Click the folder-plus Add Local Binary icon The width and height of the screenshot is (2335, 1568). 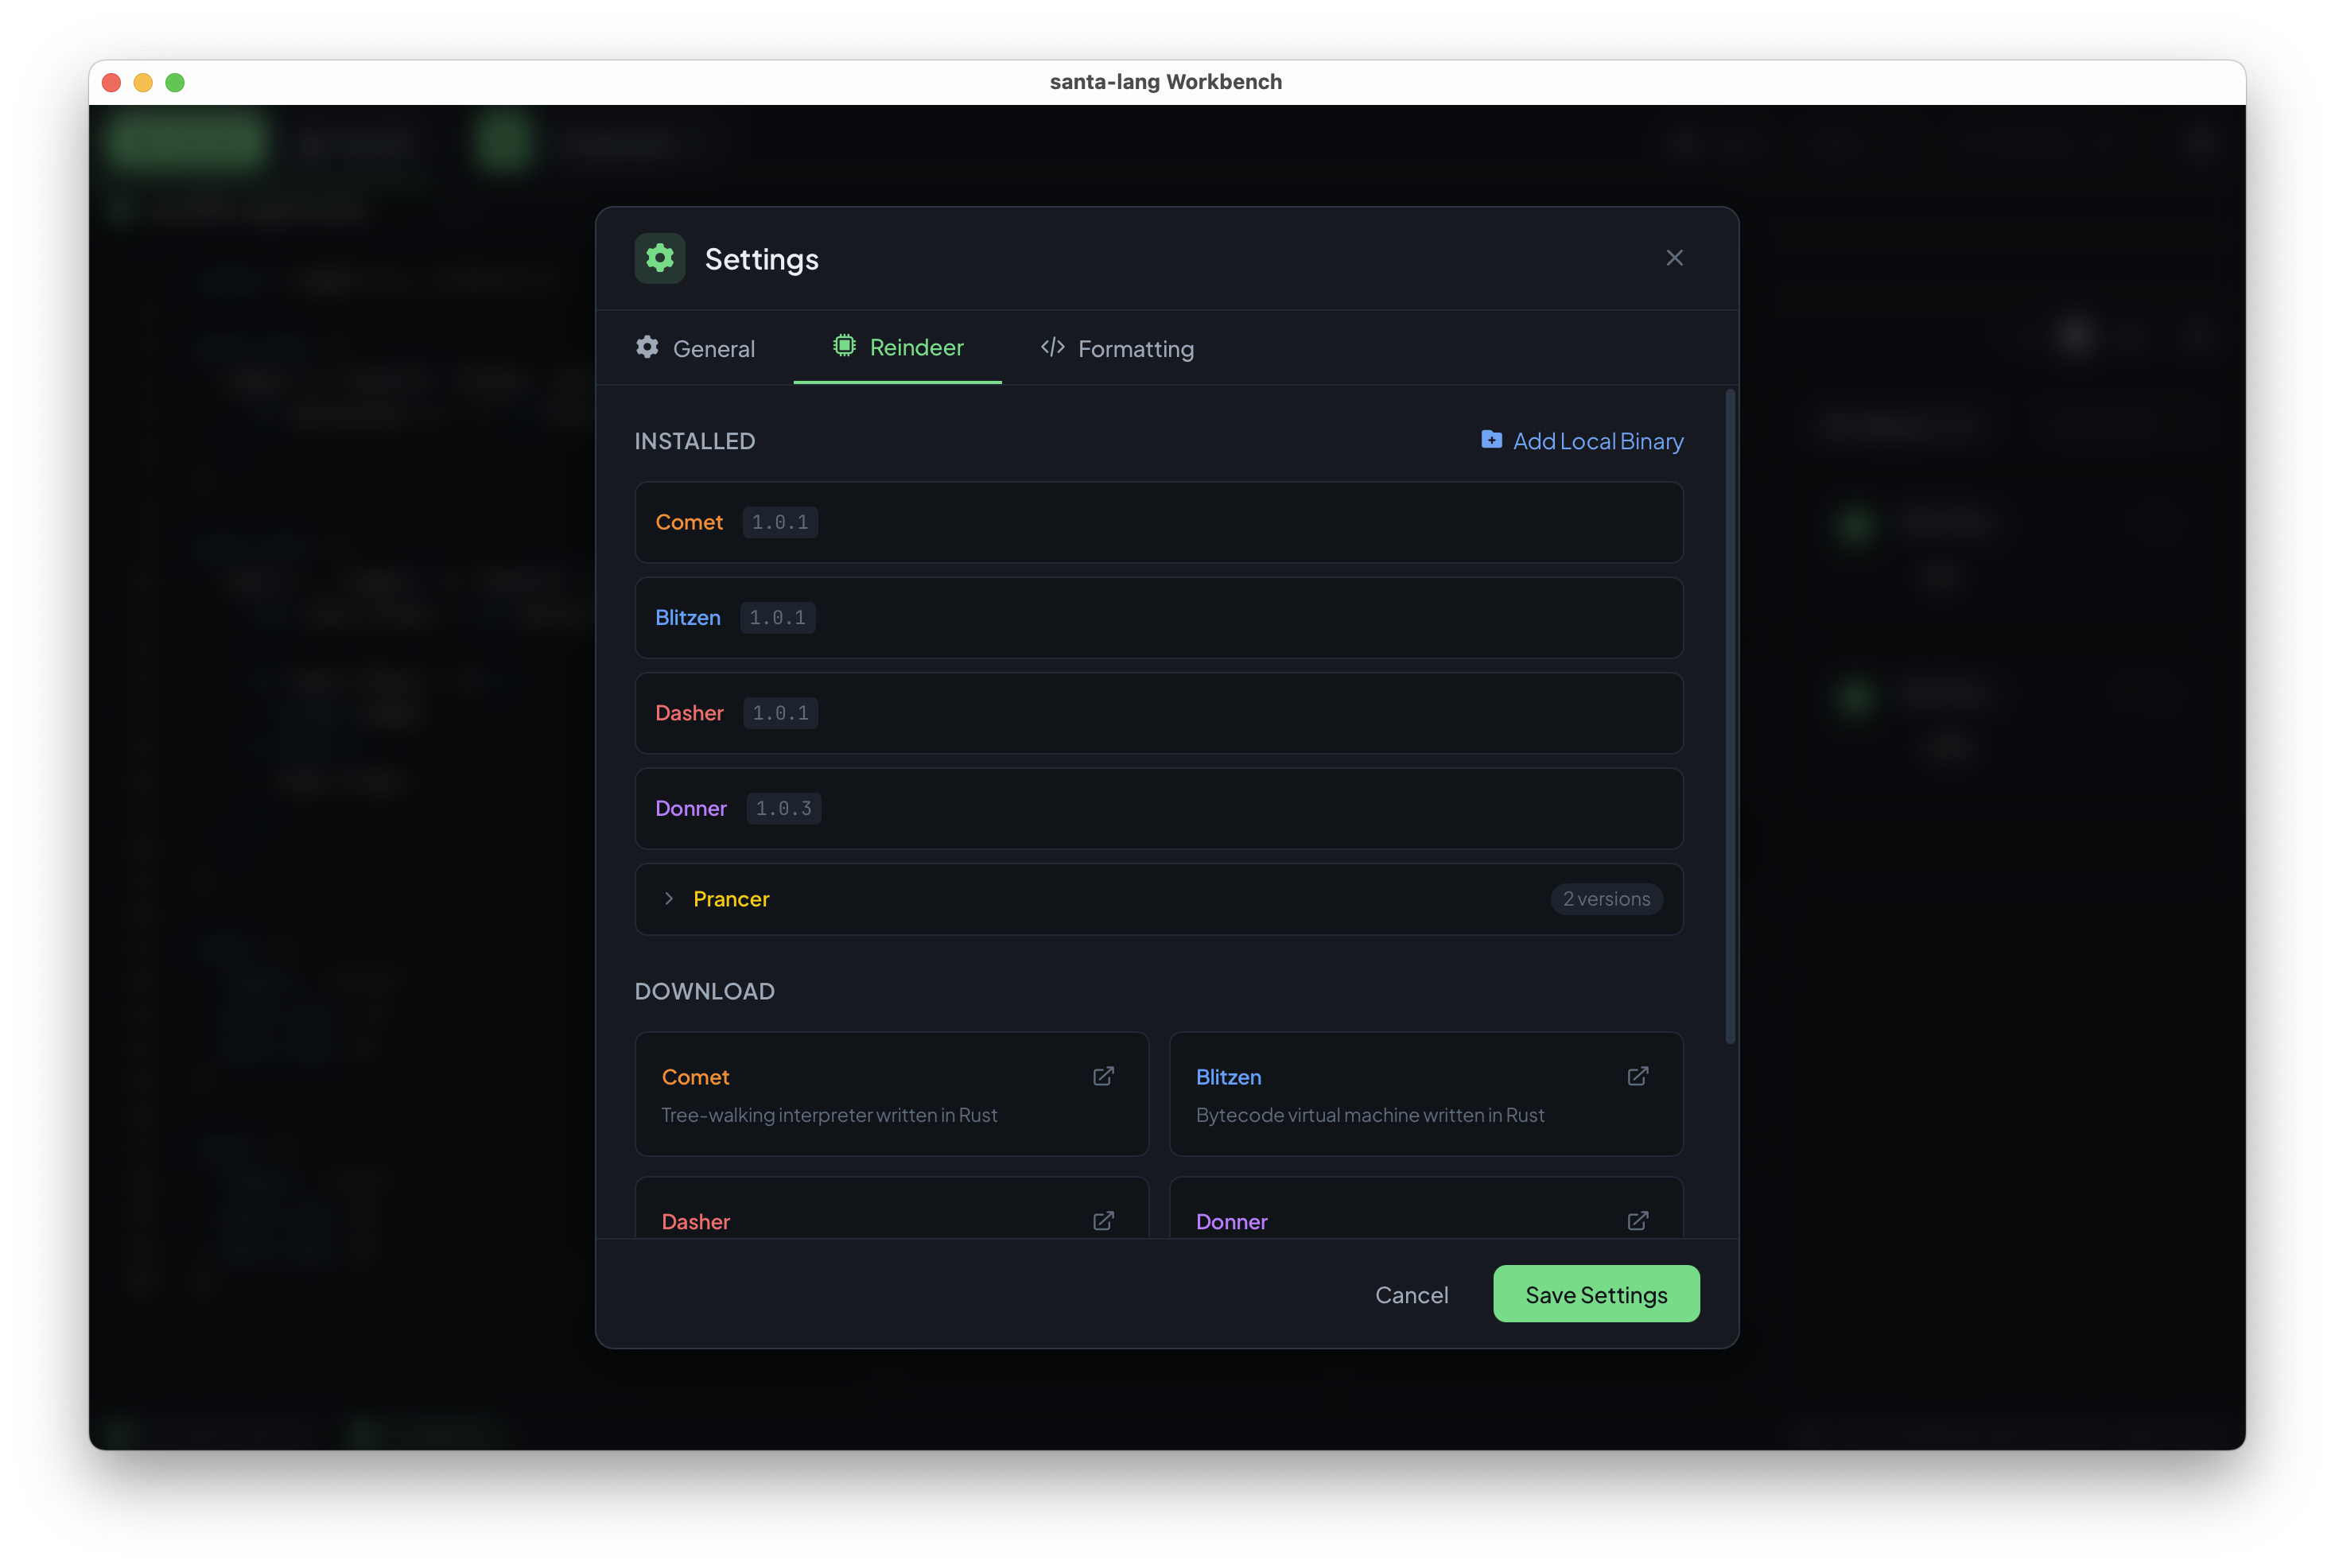point(1491,440)
